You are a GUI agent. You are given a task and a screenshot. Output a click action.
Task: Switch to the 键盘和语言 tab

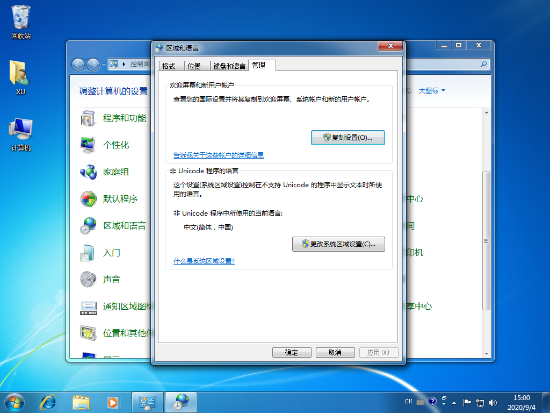(229, 66)
